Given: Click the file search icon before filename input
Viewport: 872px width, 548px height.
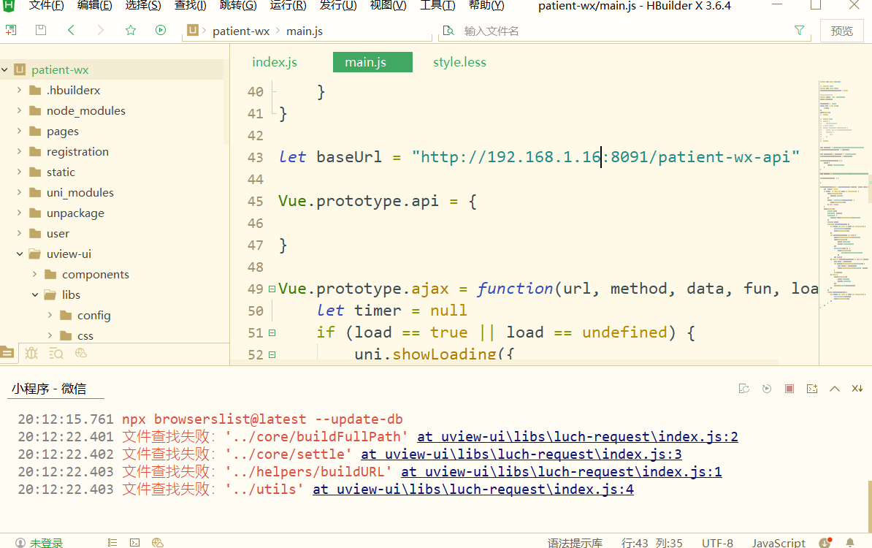Looking at the screenshot, I should click(x=448, y=31).
